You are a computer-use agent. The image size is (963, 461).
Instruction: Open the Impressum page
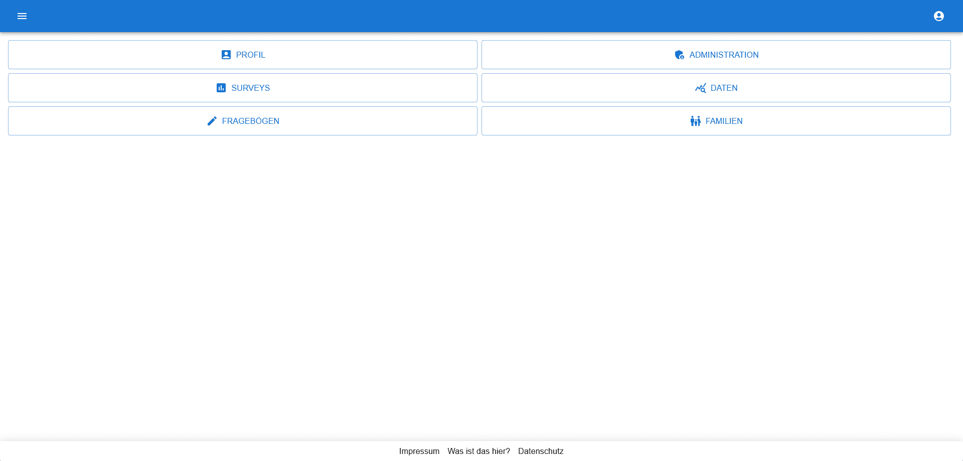(419, 451)
